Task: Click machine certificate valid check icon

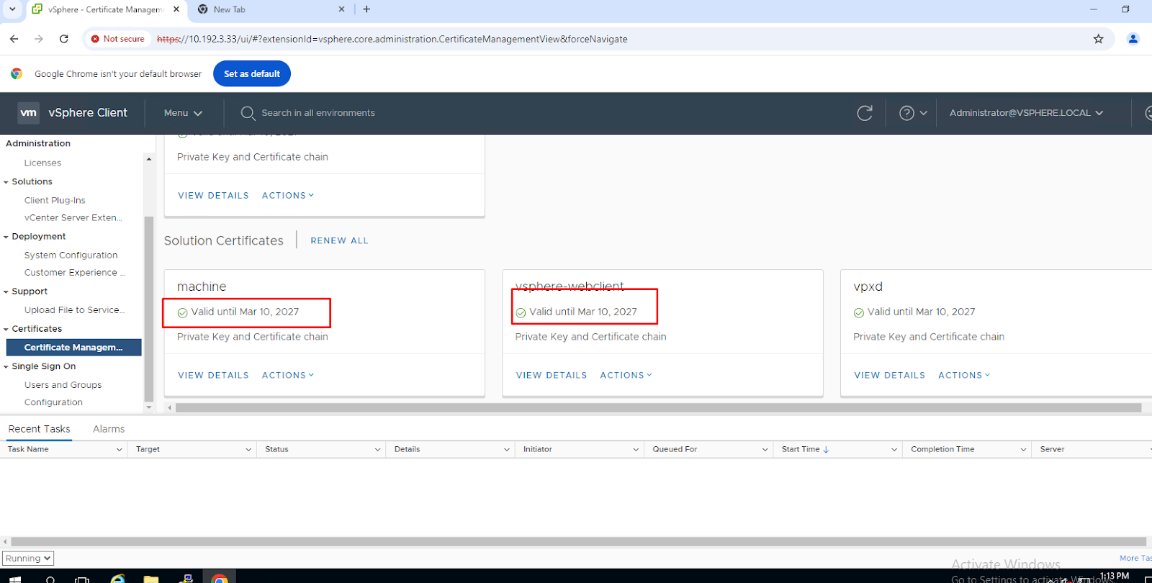Action: tap(182, 312)
